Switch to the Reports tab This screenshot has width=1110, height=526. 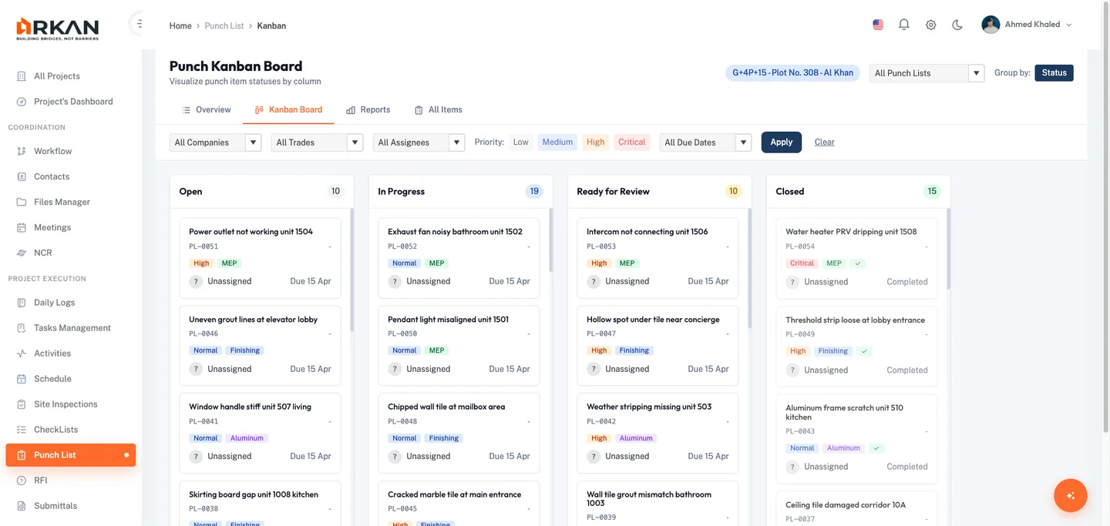pos(368,109)
